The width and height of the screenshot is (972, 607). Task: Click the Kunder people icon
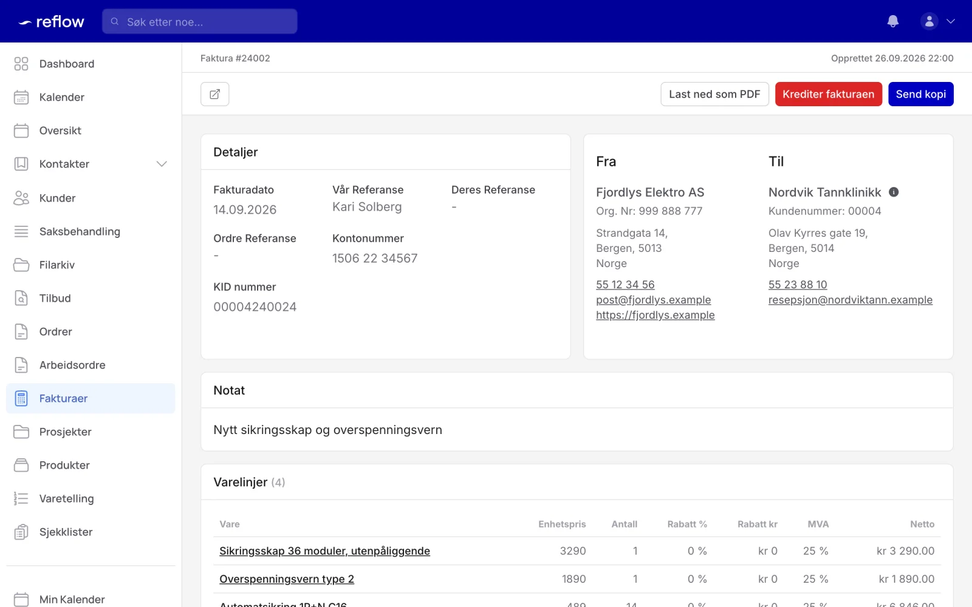[x=21, y=198]
